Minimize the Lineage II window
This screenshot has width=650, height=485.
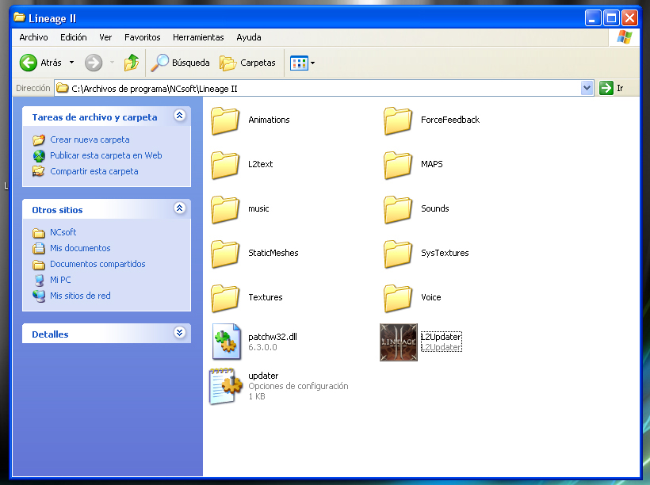(x=593, y=18)
